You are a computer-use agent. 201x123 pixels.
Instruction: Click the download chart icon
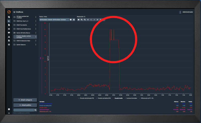100,20
